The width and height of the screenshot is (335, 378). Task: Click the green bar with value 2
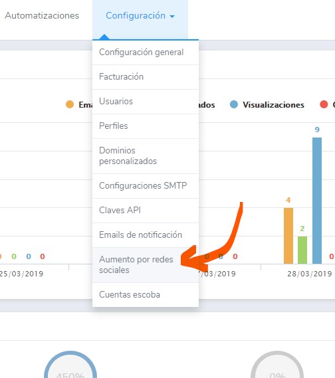[x=302, y=250]
